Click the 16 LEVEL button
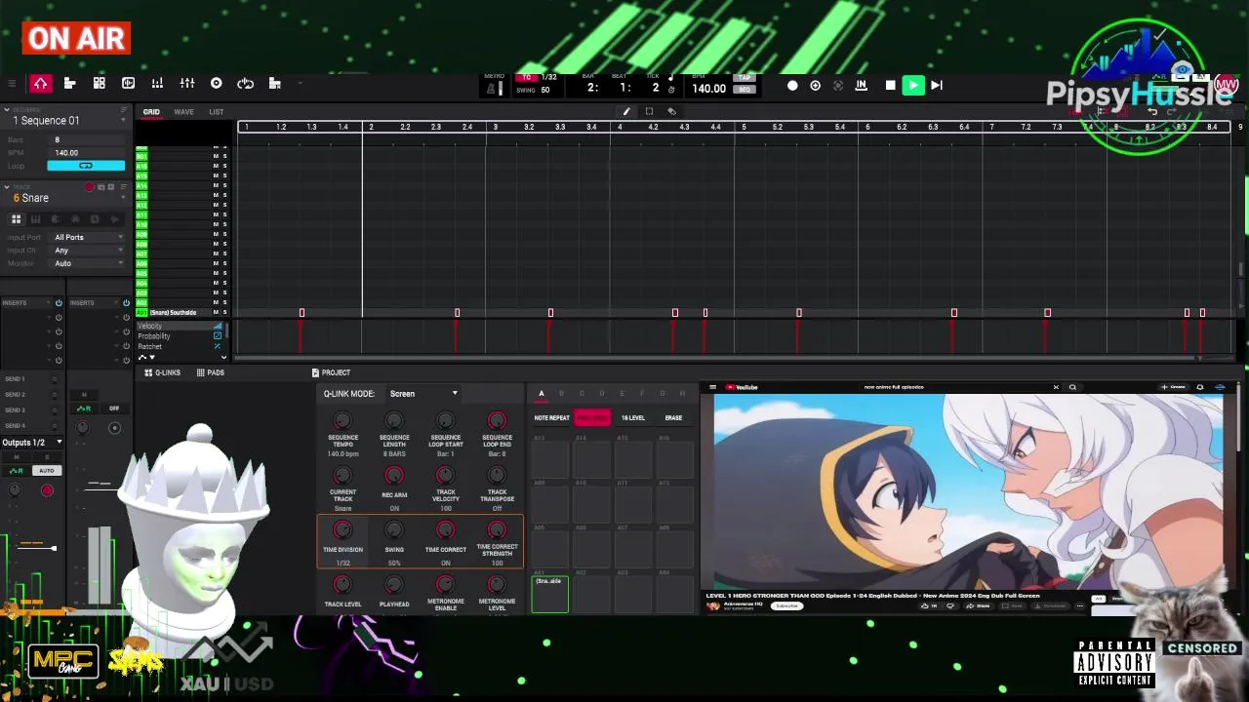1249x702 pixels. coord(633,418)
